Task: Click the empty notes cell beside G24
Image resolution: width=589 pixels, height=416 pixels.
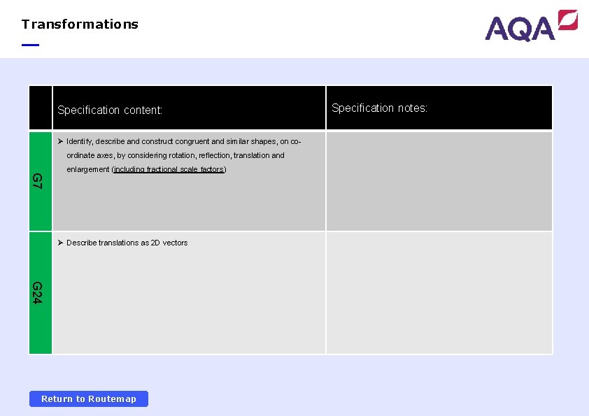Action: [439, 292]
